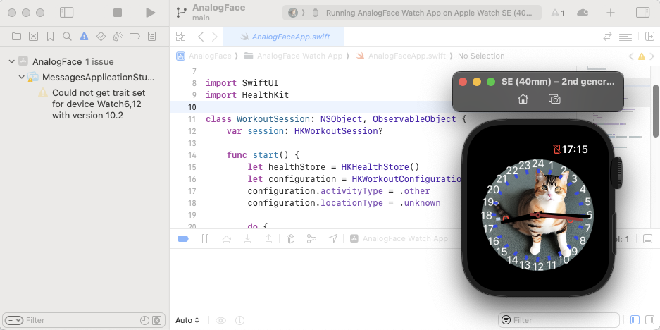Open the No Selection symbol menu
Image resolution: width=660 pixels, height=330 pixels.
481,56
